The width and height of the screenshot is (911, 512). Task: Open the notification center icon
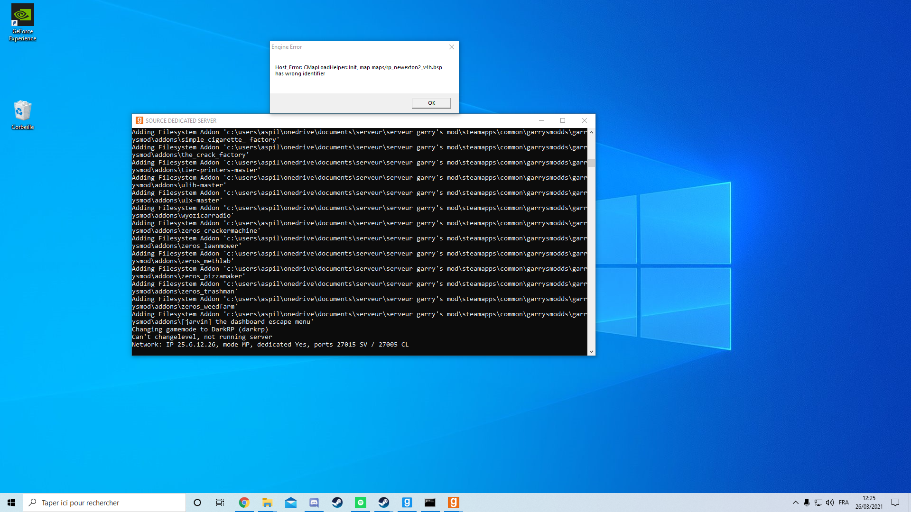pyautogui.click(x=895, y=503)
